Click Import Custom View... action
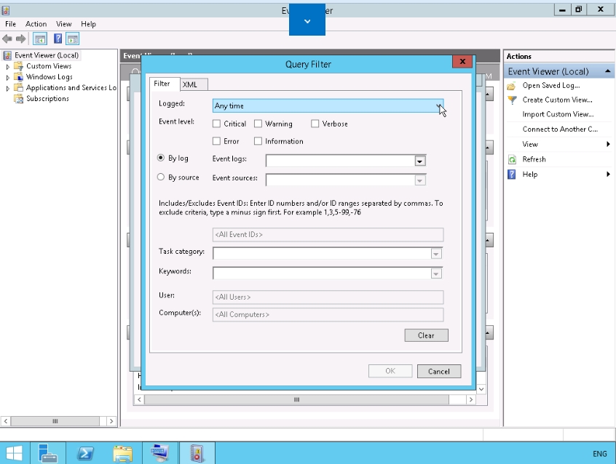 pos(558,114)
